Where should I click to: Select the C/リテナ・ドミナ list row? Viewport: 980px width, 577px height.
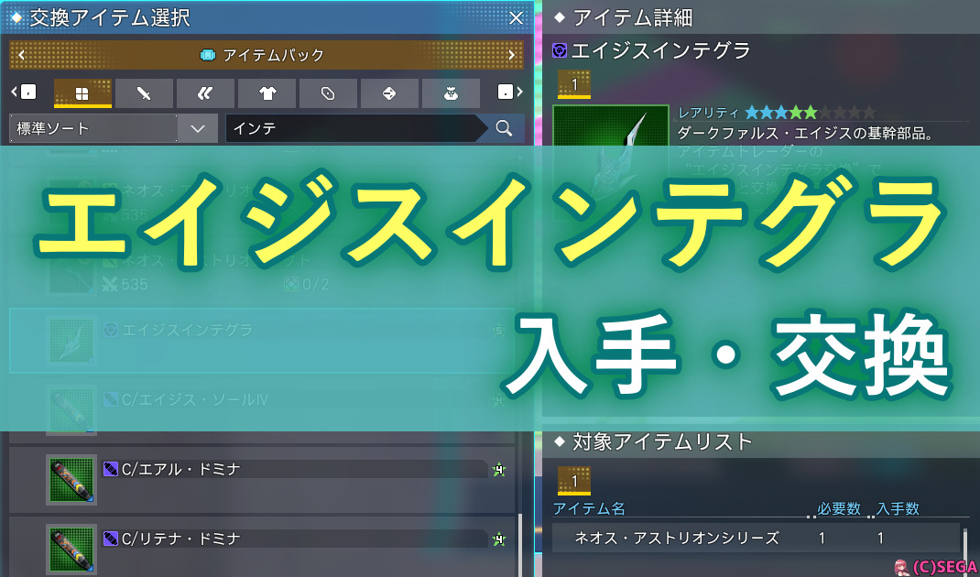262,547
